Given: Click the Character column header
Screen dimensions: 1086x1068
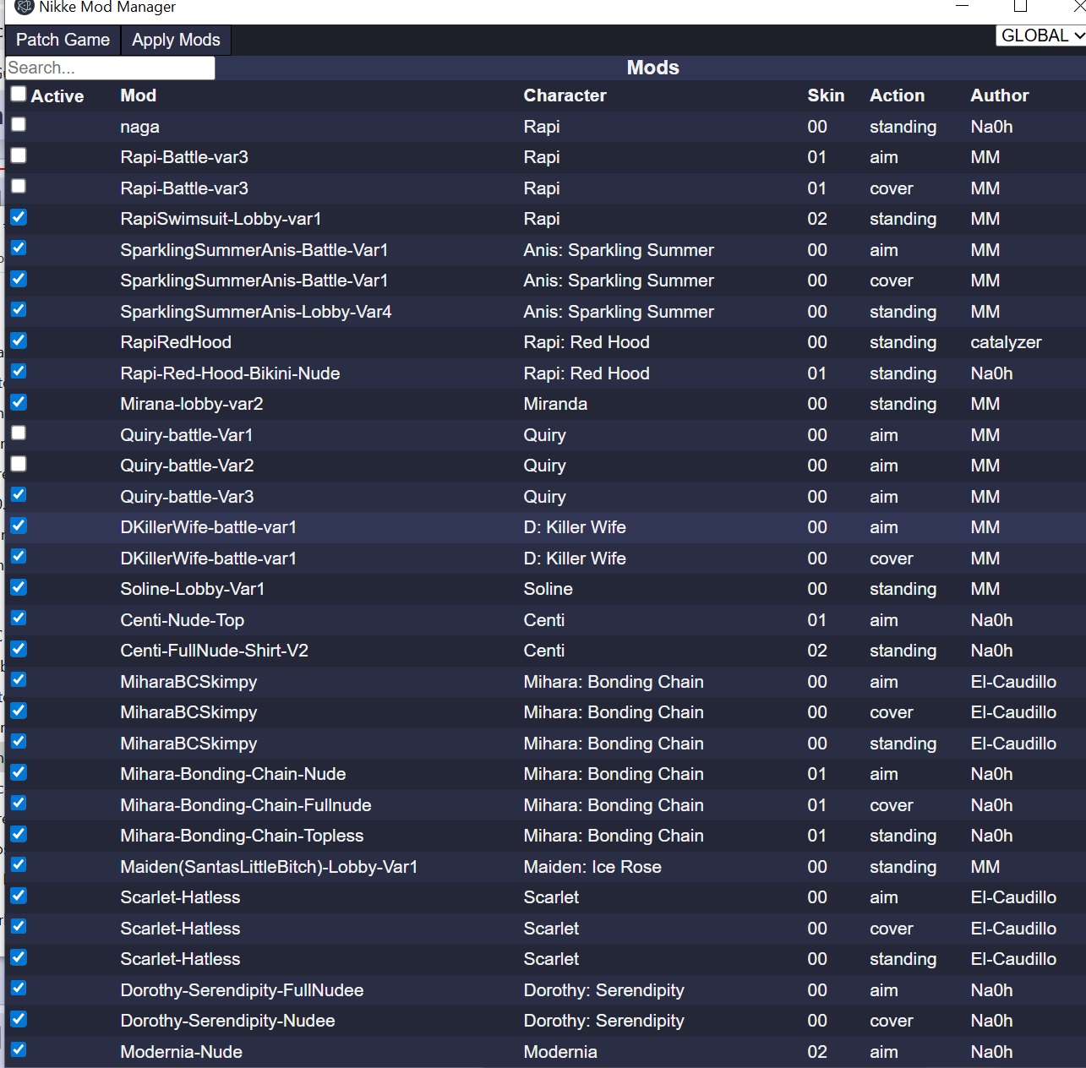Looking at the screenshot, I should pos(565,95).
